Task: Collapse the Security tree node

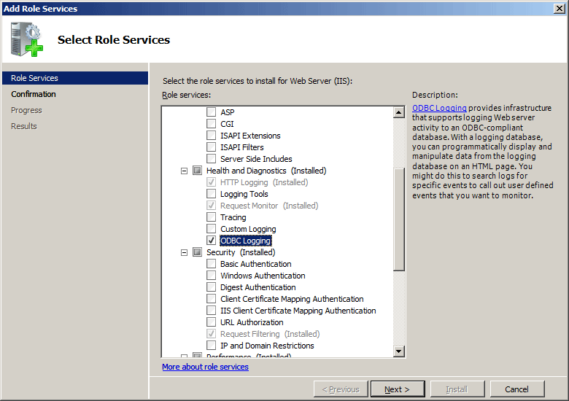Action: coord(185,252)
